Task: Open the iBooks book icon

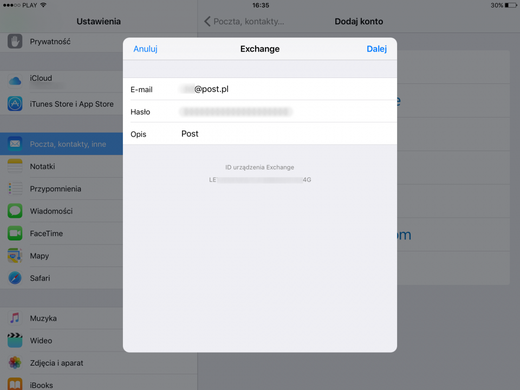Action: tap(15, 384)
